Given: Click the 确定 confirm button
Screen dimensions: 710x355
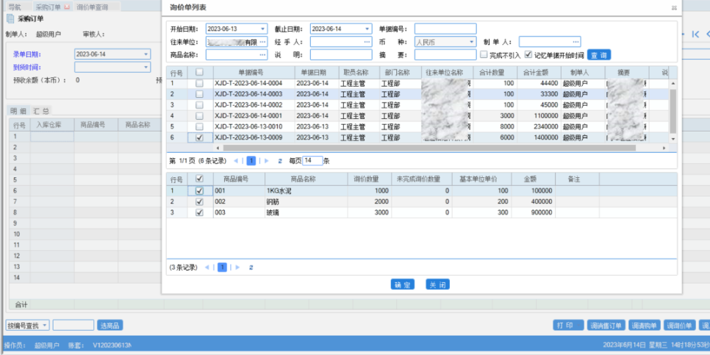Looking at the screenshot, I should 403,284.
